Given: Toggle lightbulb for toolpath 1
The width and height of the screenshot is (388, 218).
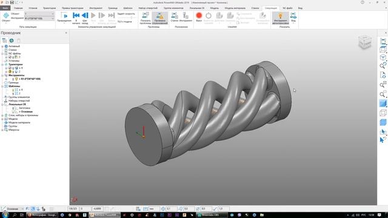Looking at the screenshot, I should pyautogui.click(x=13, y=68).
